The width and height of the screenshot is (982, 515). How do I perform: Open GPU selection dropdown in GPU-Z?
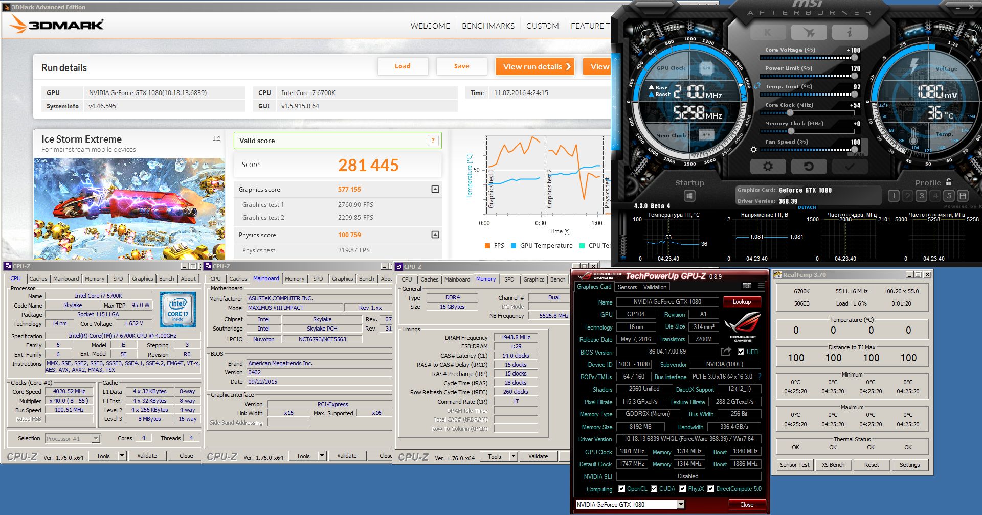pos(681,504)
